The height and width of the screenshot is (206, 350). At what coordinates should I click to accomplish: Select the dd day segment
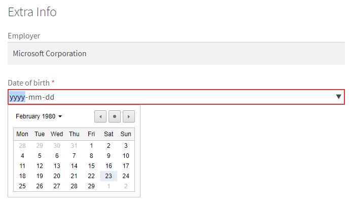50,97
